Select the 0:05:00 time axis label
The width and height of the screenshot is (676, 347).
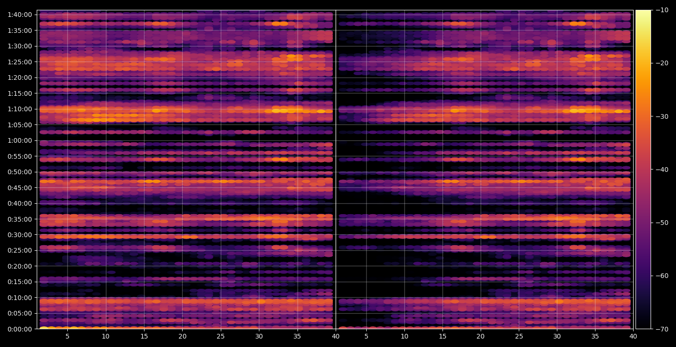click(20, 313)
